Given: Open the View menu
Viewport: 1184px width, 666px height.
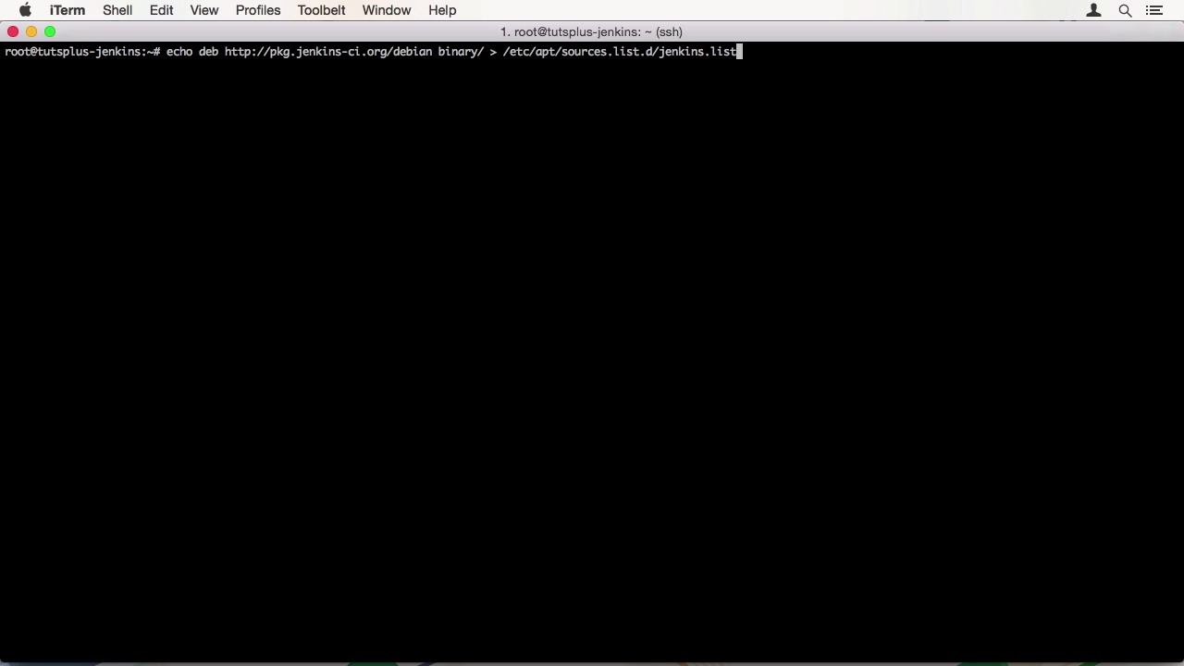Looking at the screenshot, I should pyautogui.click(x=204, y=10).
